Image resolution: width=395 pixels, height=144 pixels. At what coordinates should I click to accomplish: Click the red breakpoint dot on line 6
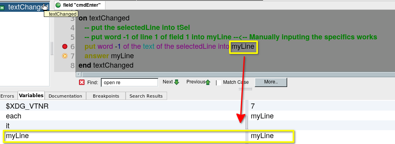click(x=65, y=46)
